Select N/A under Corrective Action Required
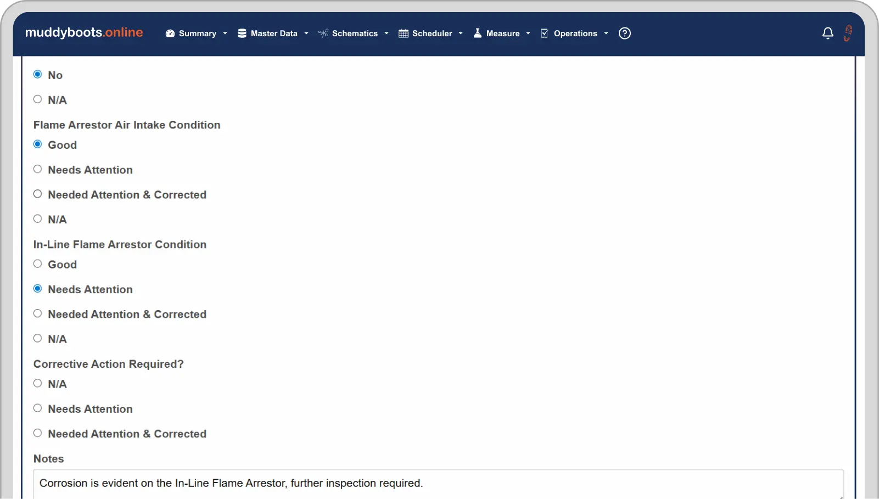The width and height of the screenshot is (879, 499). (x=38, y=384)
